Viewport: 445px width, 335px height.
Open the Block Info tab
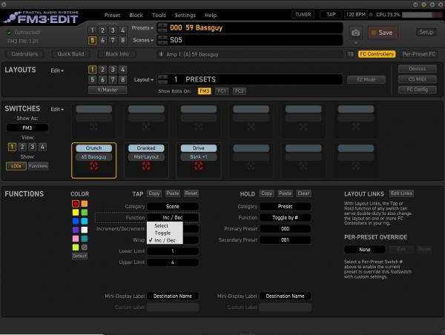click(x=117, y=54)
